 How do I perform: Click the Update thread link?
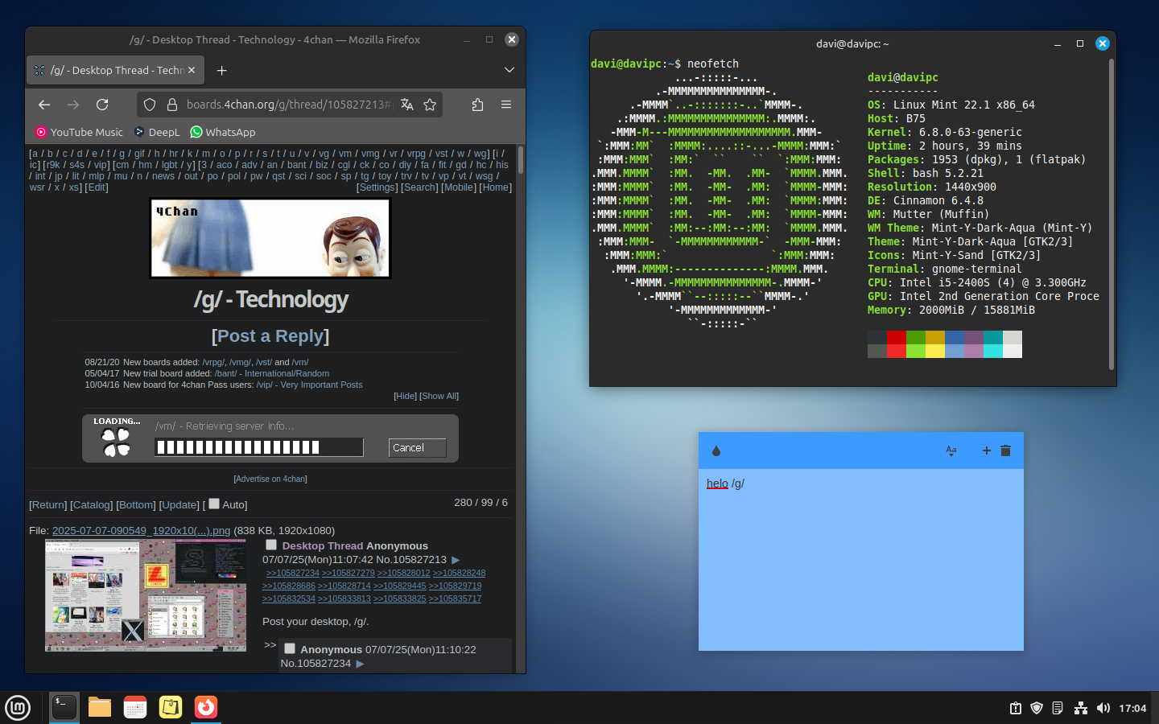(179, 504)
